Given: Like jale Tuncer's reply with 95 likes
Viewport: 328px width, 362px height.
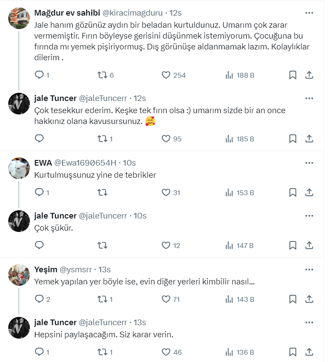Looking at the screenshot, I should (x=166, y=139).
